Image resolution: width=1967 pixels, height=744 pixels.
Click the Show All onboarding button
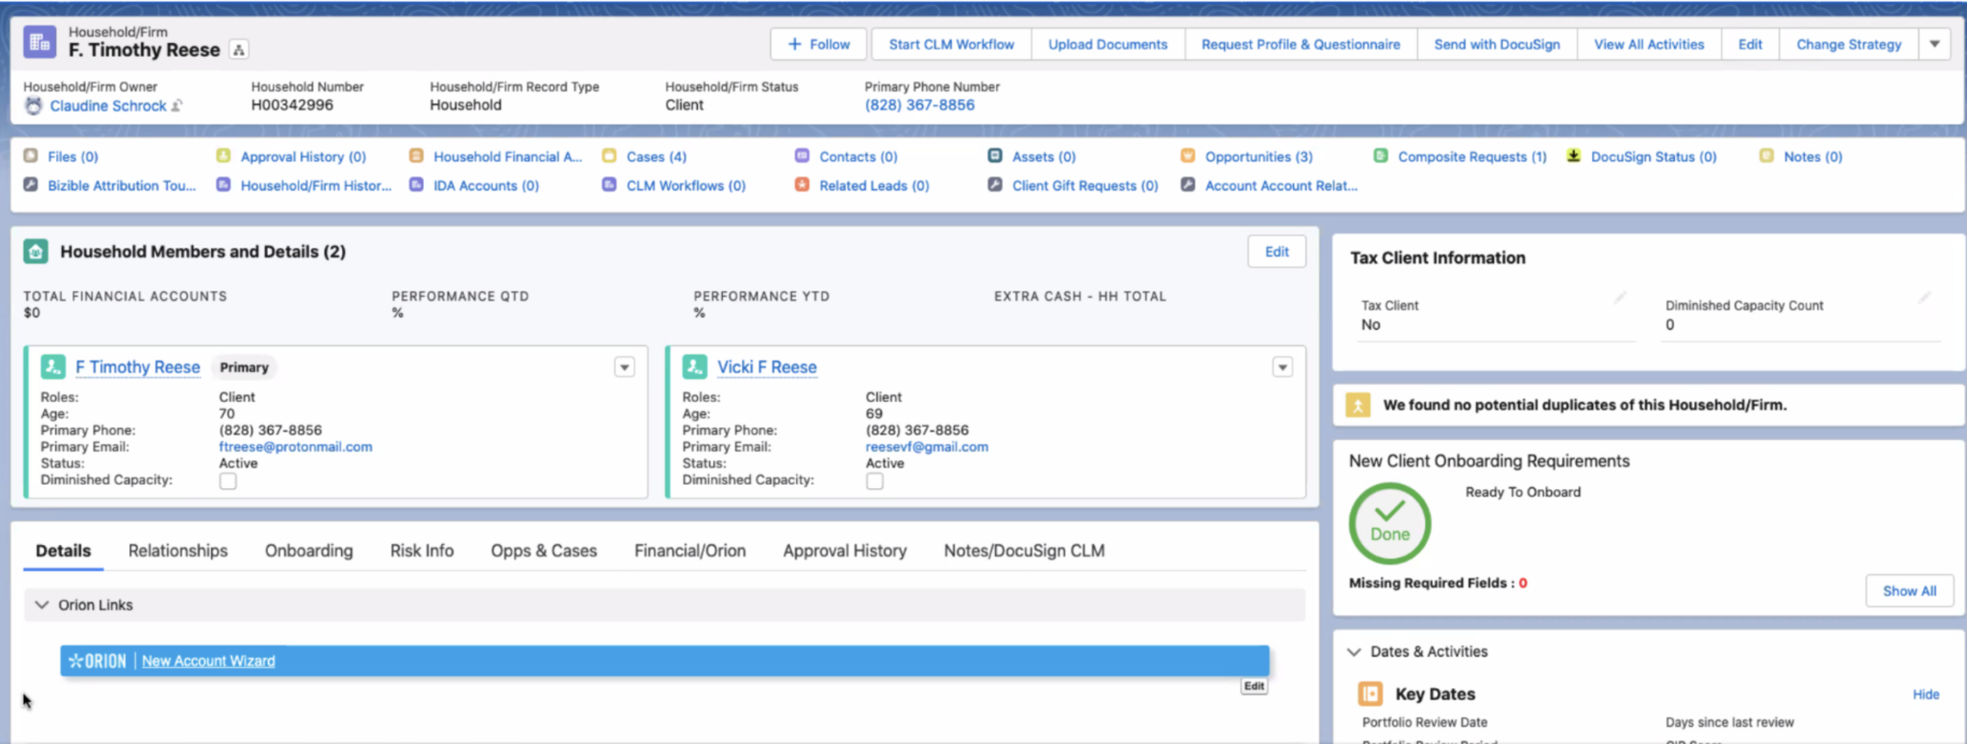point(1909,590)
